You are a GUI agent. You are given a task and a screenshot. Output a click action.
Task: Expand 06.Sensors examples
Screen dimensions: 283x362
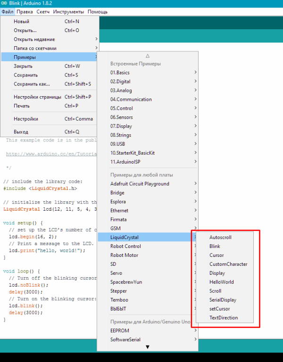click(x=148, y=117)
